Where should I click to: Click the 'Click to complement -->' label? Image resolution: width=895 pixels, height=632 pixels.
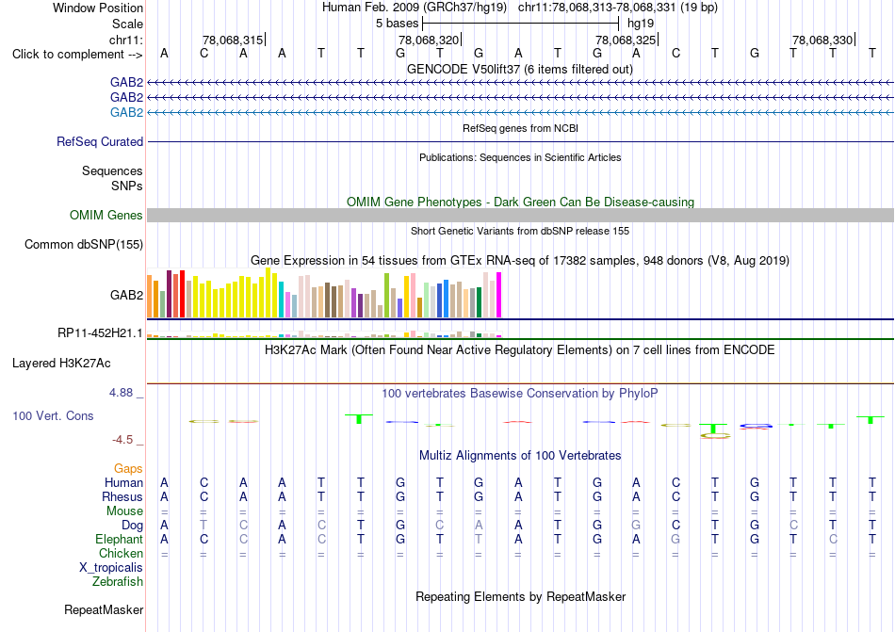coord(77,55)
